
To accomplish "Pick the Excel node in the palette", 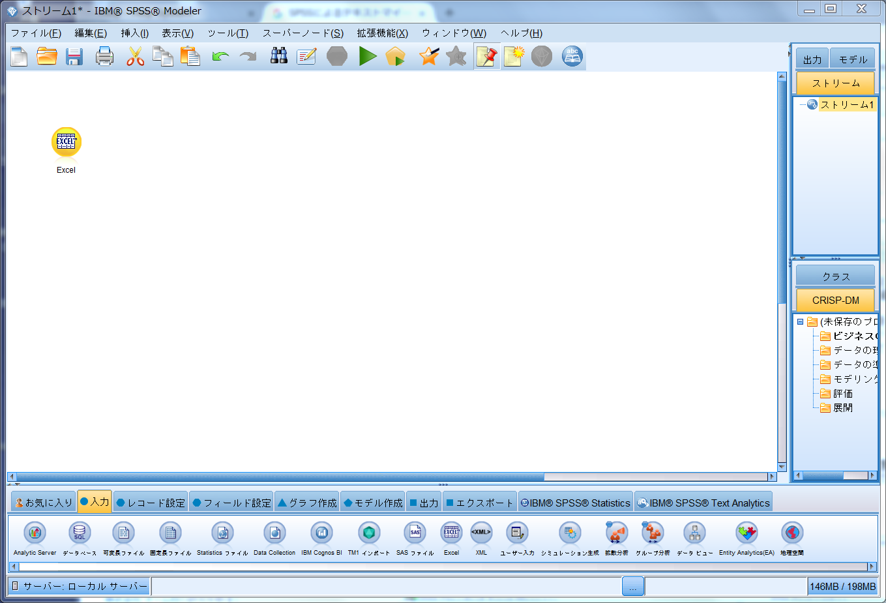I will pos(451,533).
